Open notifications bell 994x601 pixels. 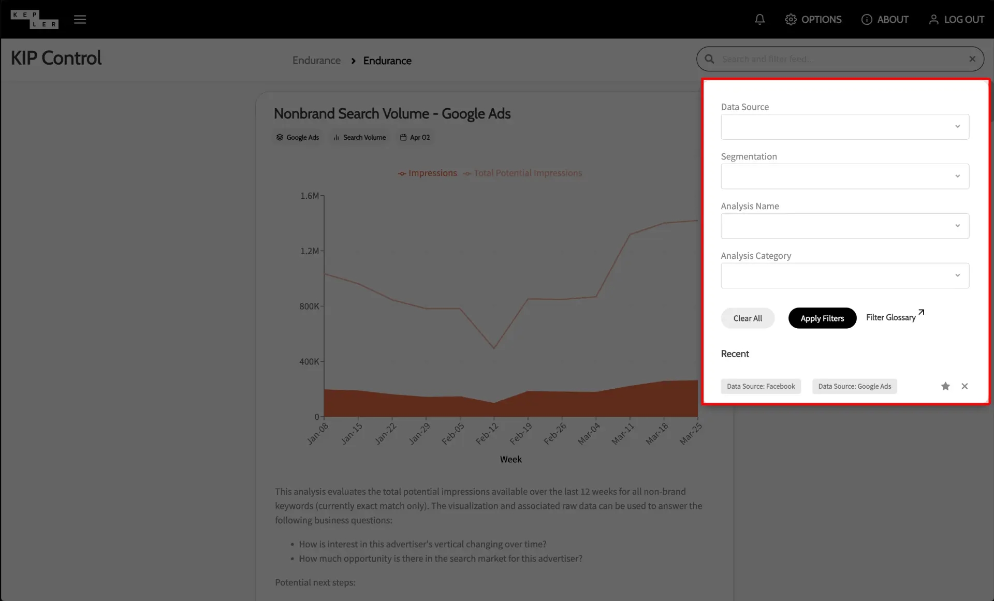pyautogui.click(x=759, y=20)
